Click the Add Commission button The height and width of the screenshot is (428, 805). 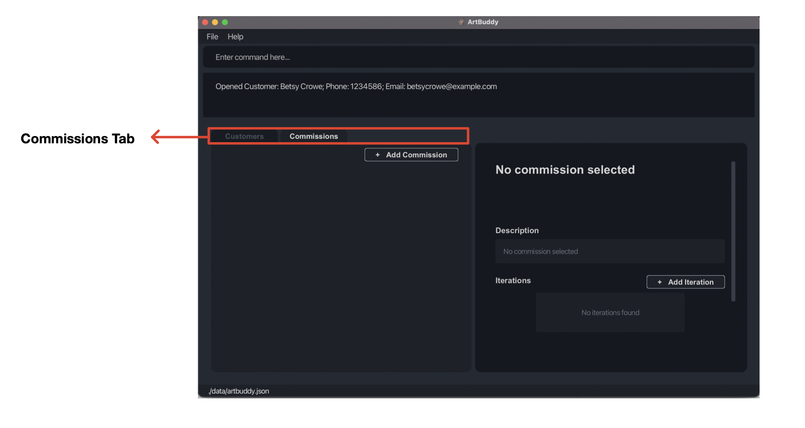point(411,155)
